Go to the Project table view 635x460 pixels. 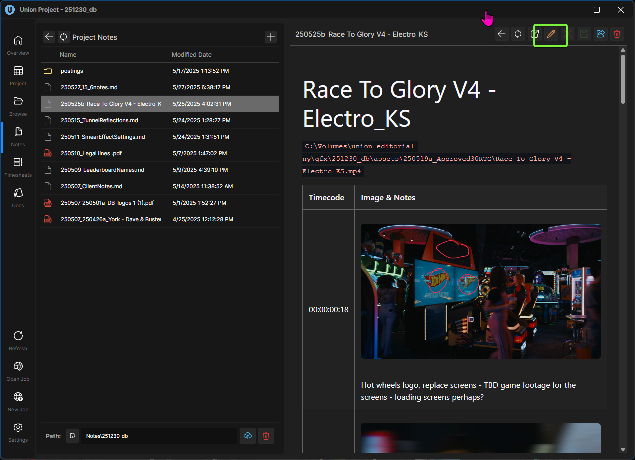(x=18, y=75)
